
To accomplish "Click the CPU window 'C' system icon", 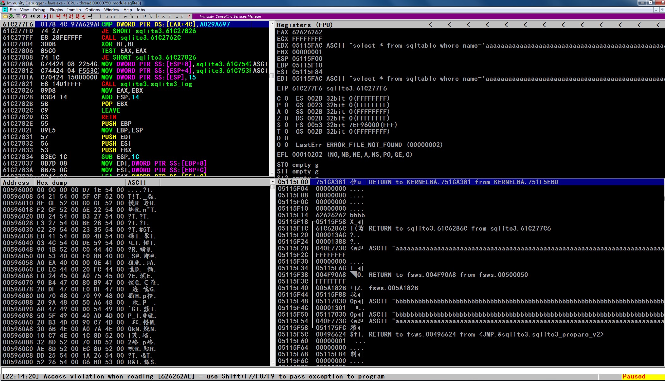I will [x=5, y=10].
